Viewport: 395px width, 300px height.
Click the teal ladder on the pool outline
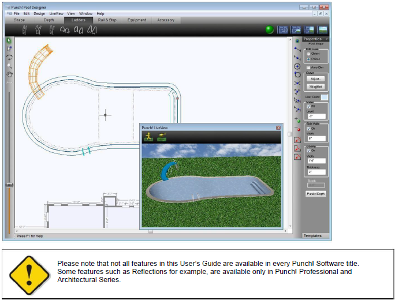pyautogui.click(x=86, y=151)
